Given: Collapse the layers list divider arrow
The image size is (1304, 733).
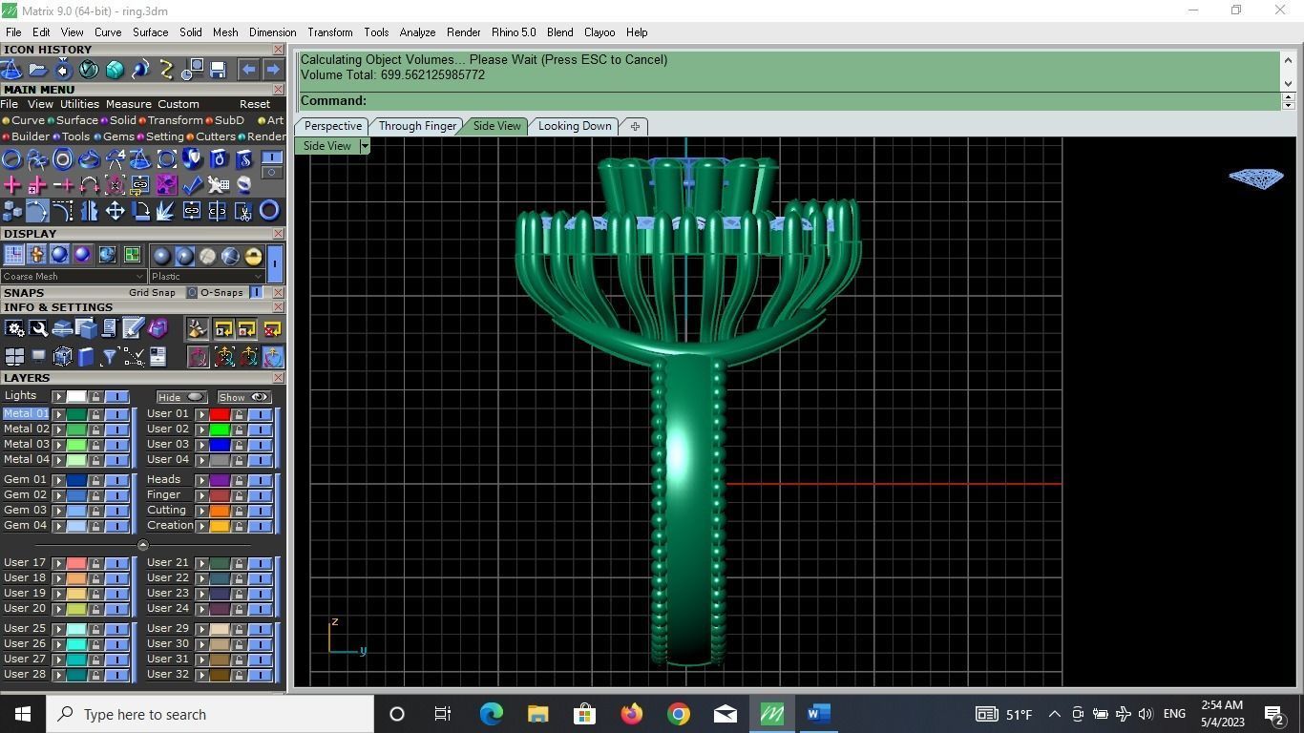Looking at the screenshot, I should click(x=143, y=545).
